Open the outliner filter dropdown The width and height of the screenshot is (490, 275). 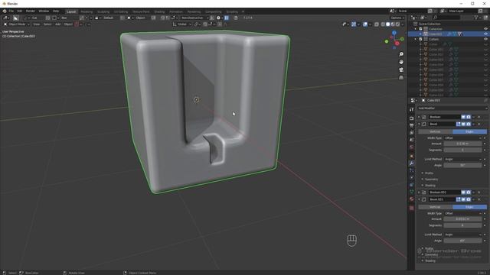(x=477, y=18)
